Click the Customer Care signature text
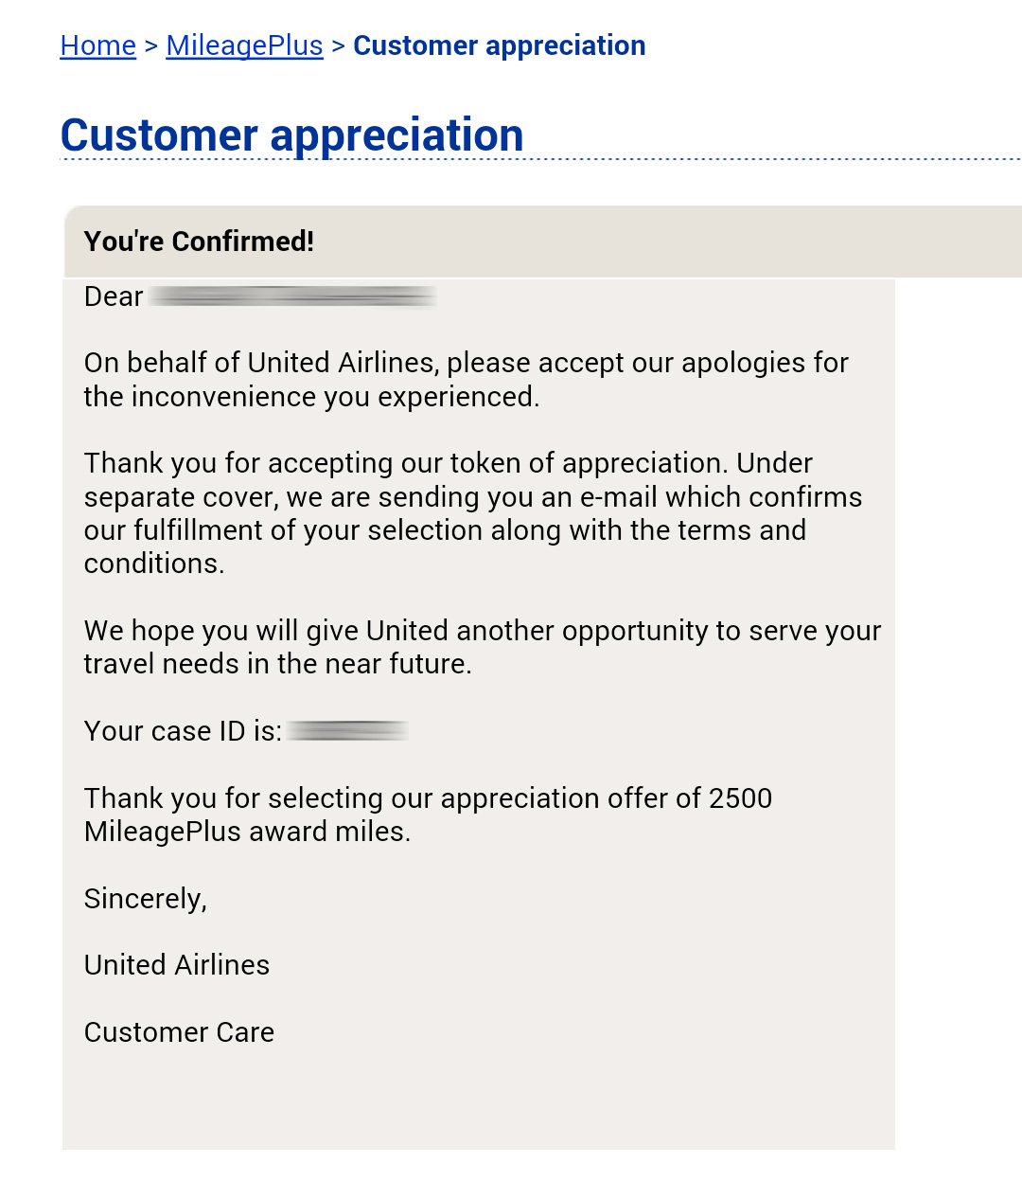 (179, 1032)
